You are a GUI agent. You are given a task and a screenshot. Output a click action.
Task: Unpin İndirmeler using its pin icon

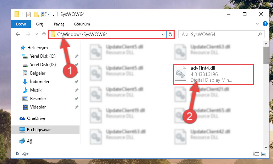pos(76,82)
